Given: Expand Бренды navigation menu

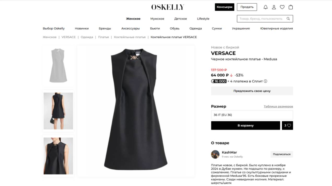Looking at the screenshot, I should tap(105, 28).
